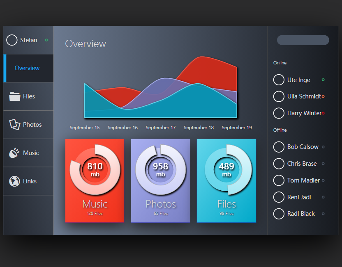Click Stefan's green online status dot
This screenshot has width=342, height=267.
pos(46,40)
